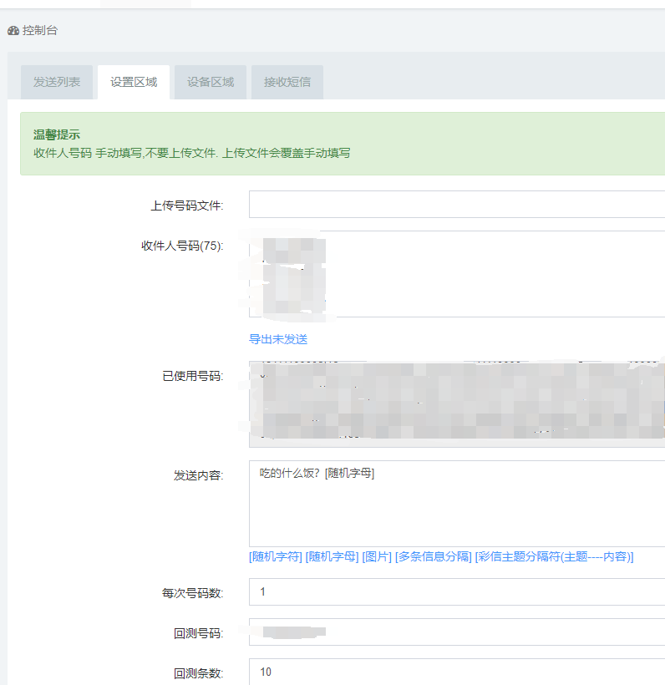This screenshot has width=665, height=685.
Task: Go to the 接收短信 tab
Action: 287,83
